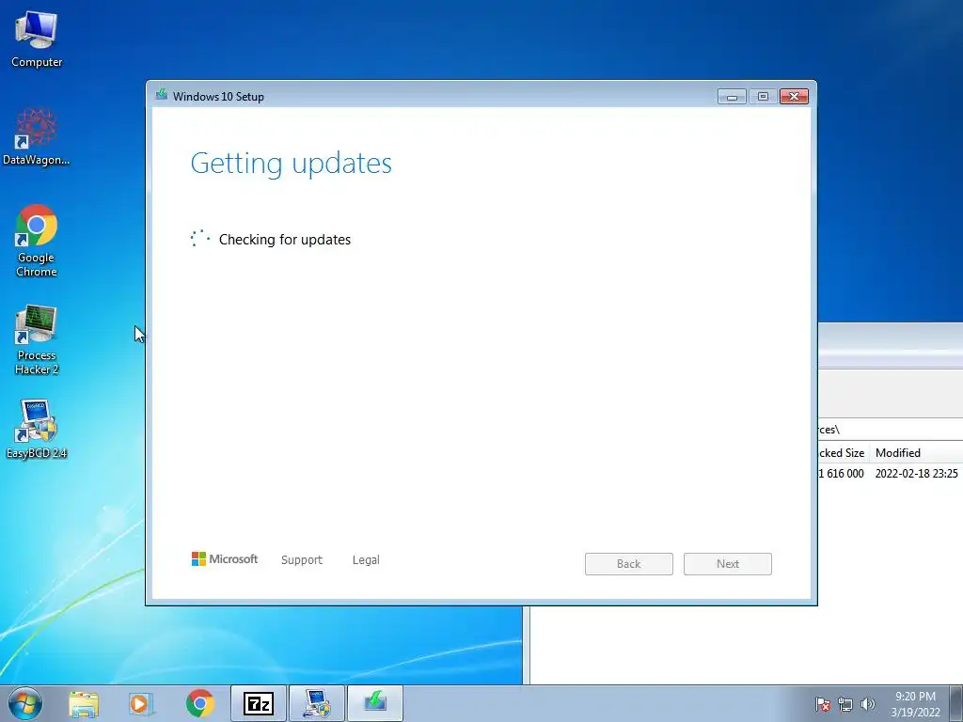Launch Windows Media Player from taskbar
The width and height of the screenshot is (963, 722).
141,703
